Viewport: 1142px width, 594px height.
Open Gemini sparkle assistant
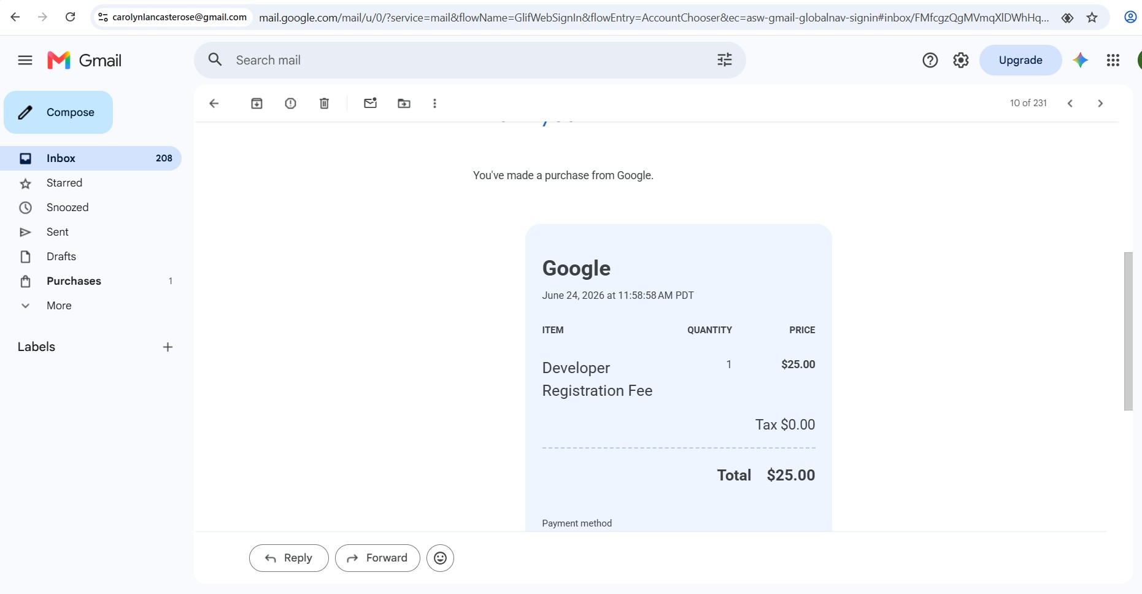click(1081, 60)
